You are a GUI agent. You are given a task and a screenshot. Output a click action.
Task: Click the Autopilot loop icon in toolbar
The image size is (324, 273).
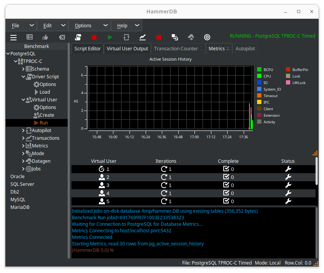click(x=126, y=37)
